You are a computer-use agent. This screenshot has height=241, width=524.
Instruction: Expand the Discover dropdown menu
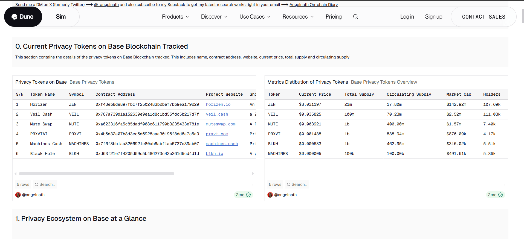pos(214,17)
